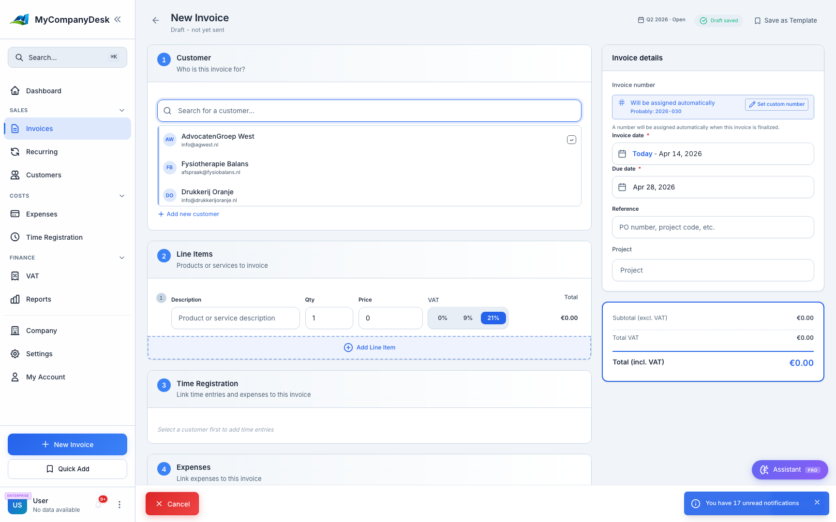Go to My Account page
Screen dimensions: 836x522
[45, 377]
